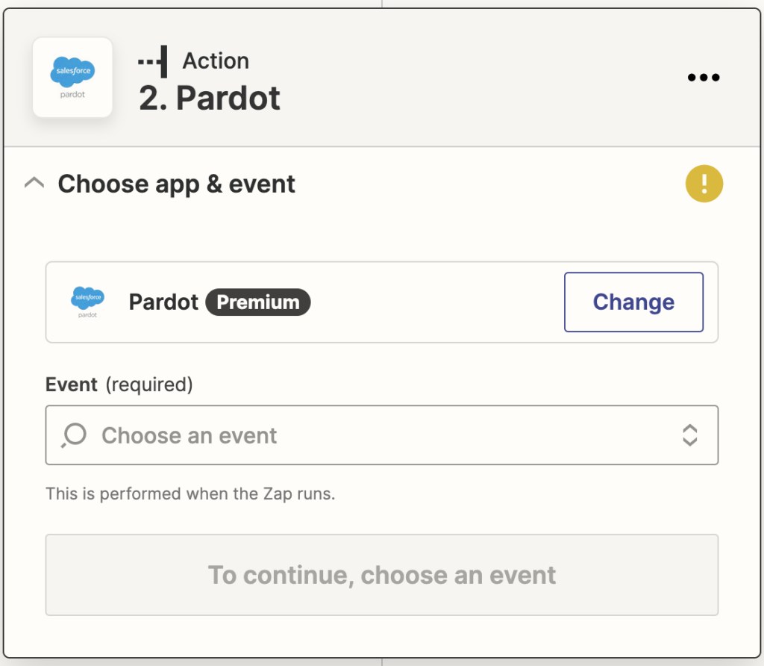Click the yellow warning alert icon
The height and width of the screenshot is (666, 764).
(x=704, y=184)
